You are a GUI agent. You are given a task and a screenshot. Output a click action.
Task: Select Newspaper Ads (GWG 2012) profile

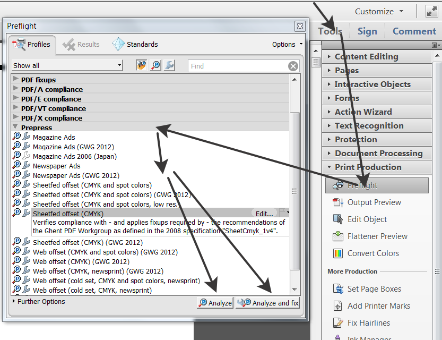76,175
